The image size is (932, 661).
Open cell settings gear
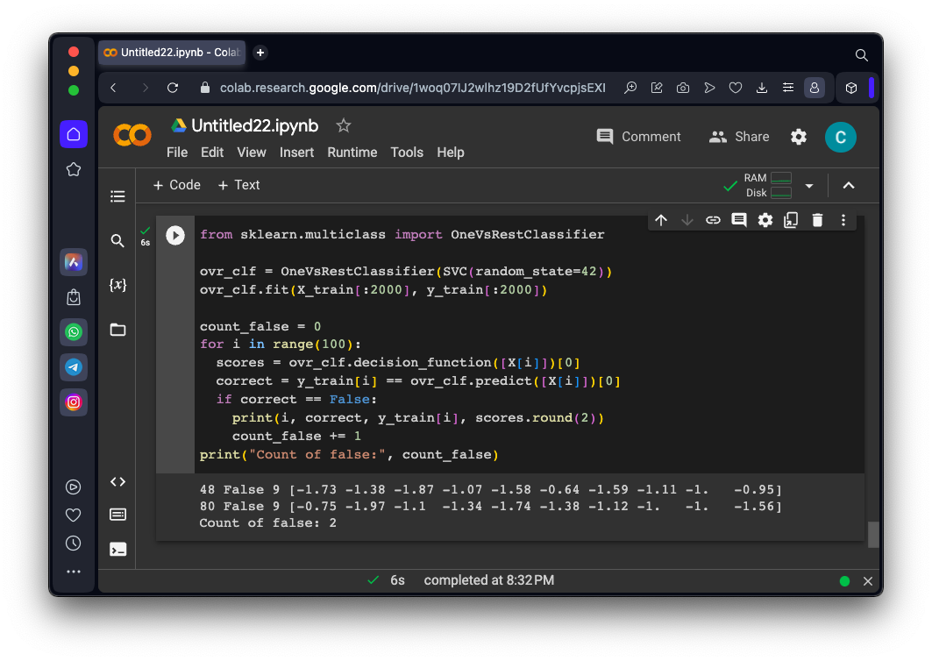tap(765, 220)
